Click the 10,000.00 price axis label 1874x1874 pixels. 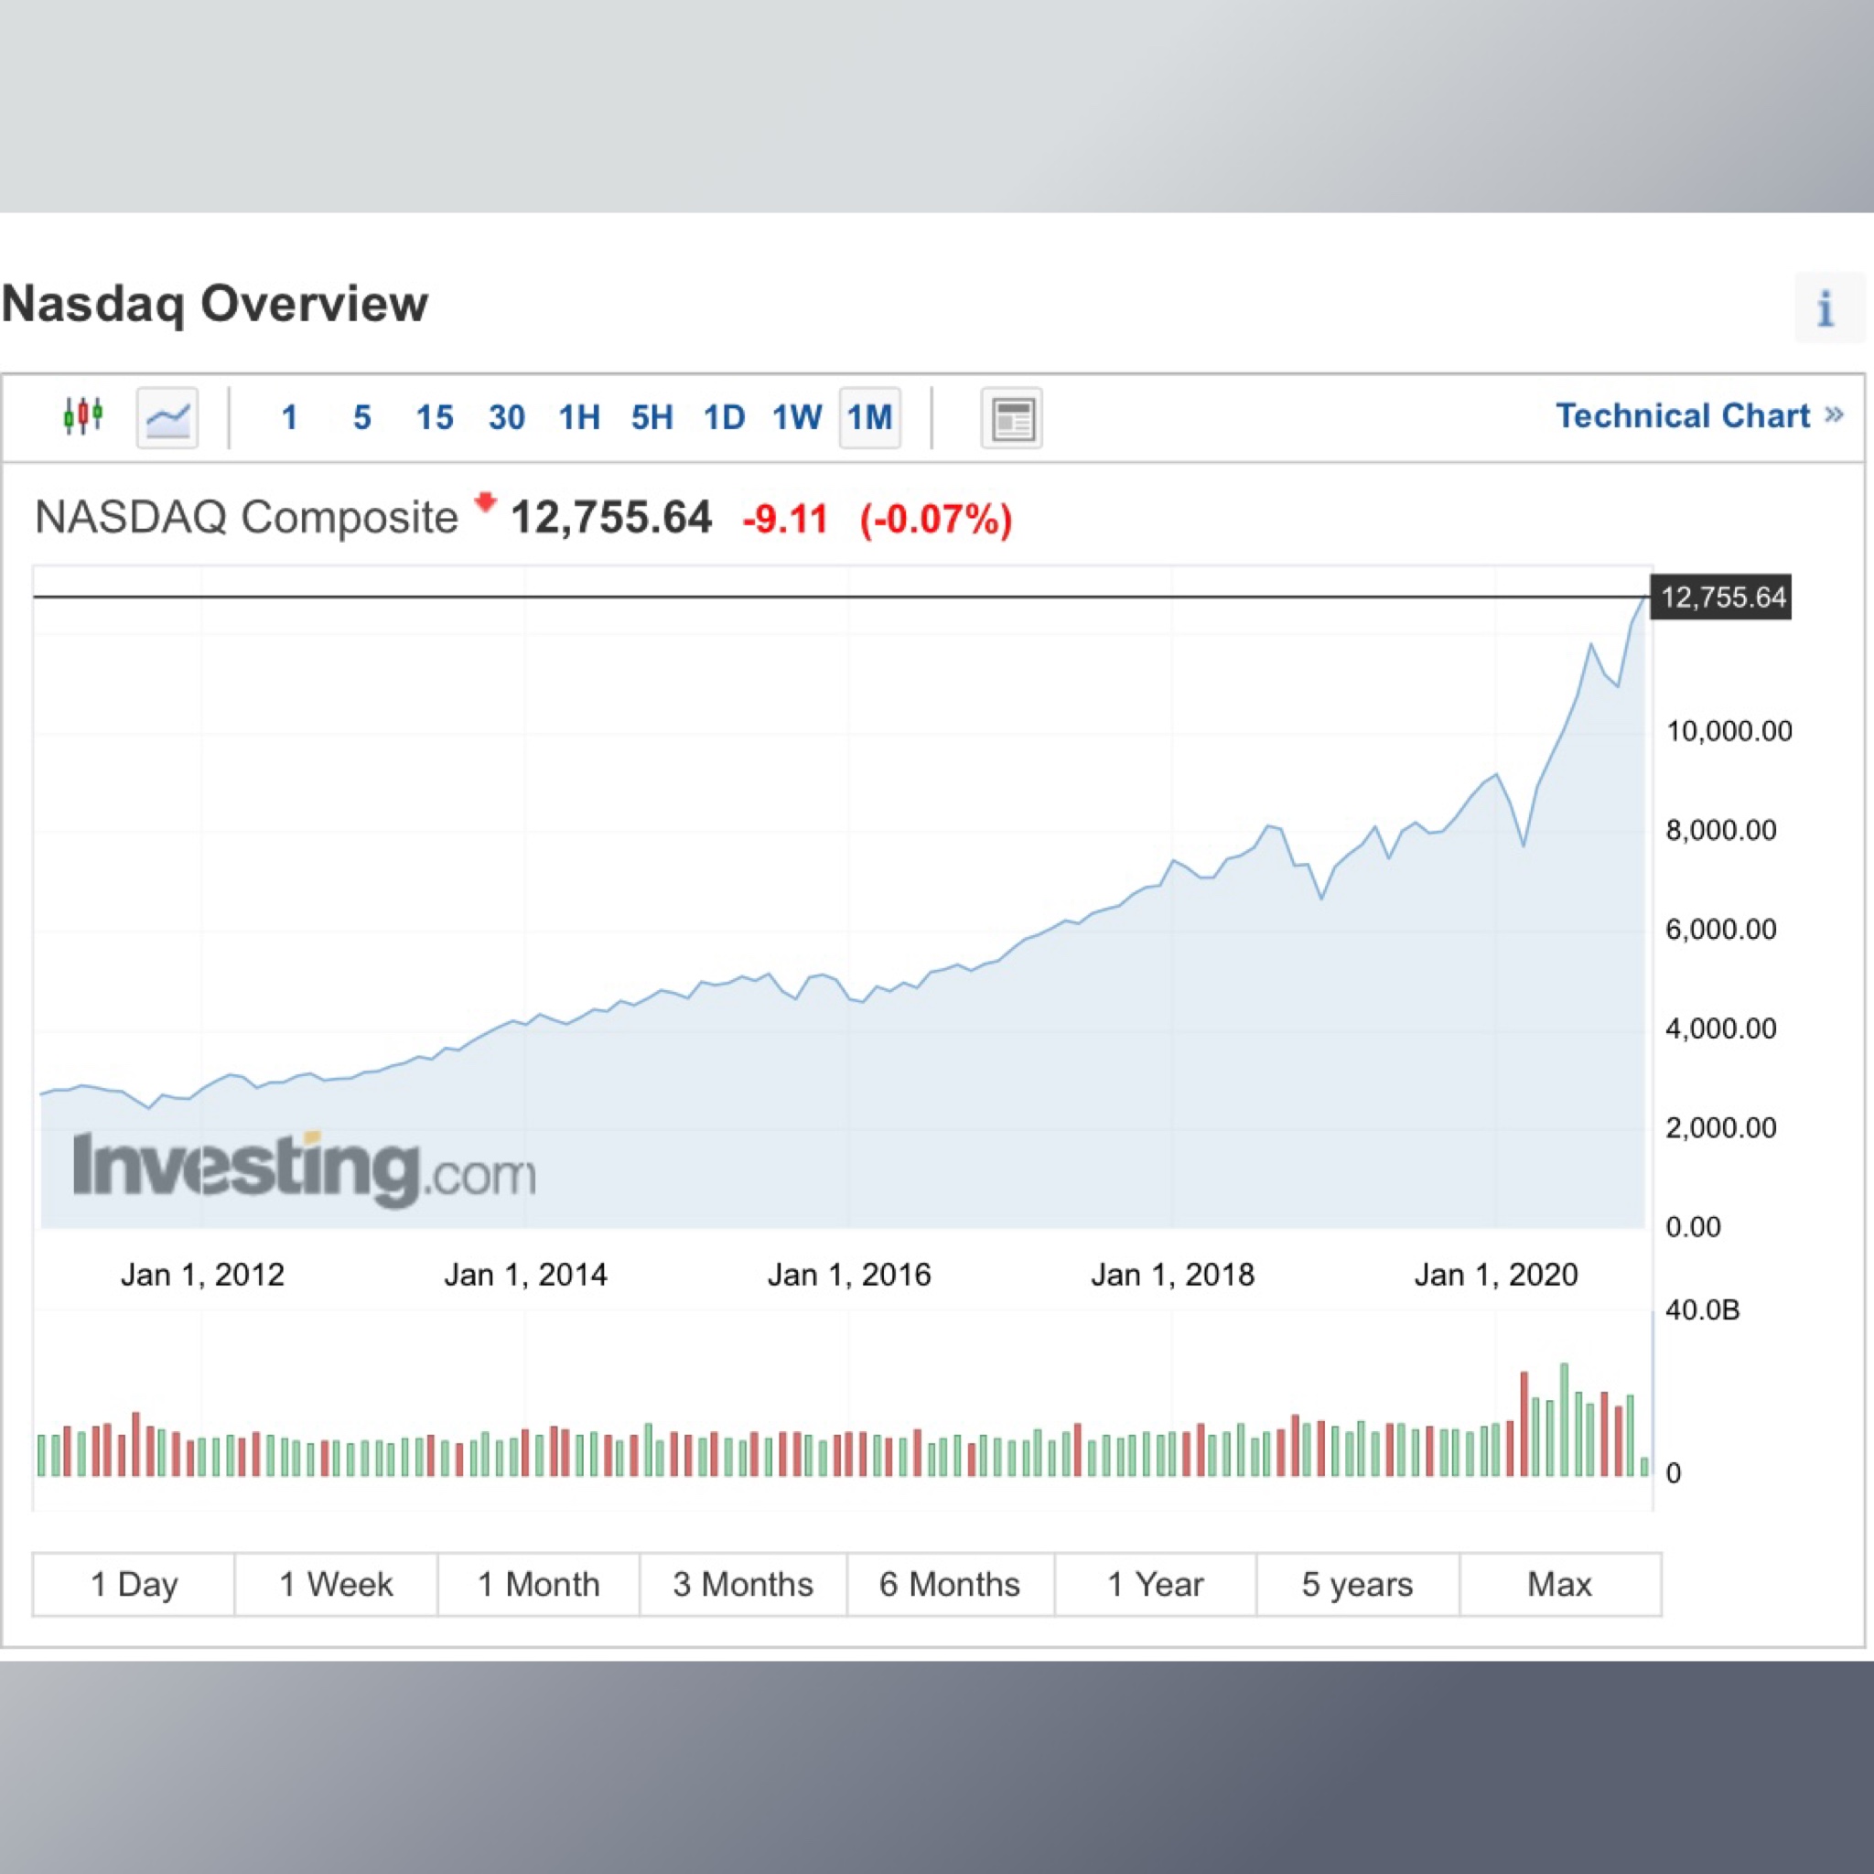pyautogui.click(x=1729, y=731)
